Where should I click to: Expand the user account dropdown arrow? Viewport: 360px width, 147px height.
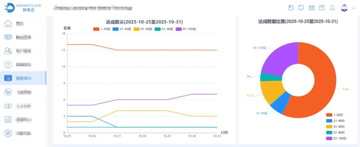[353, 8]
